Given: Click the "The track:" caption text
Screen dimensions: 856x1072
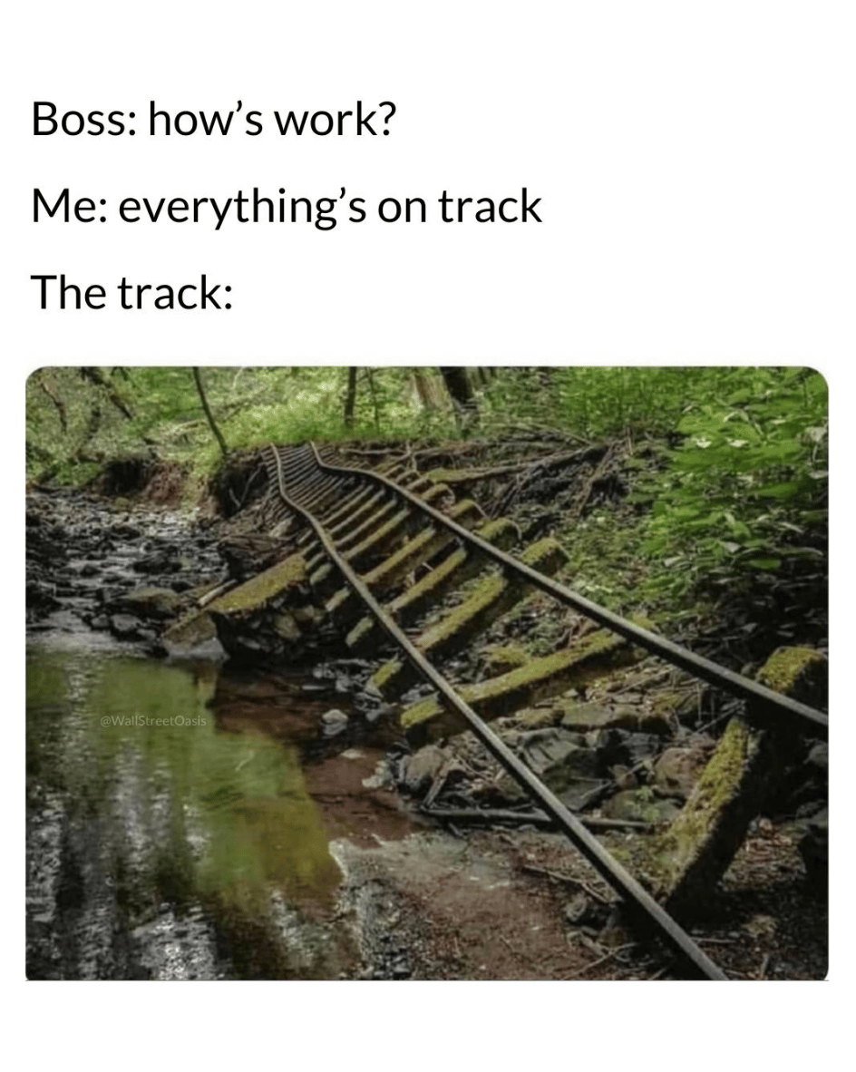Looking at the screenshot, I should [x=132, y=292].
